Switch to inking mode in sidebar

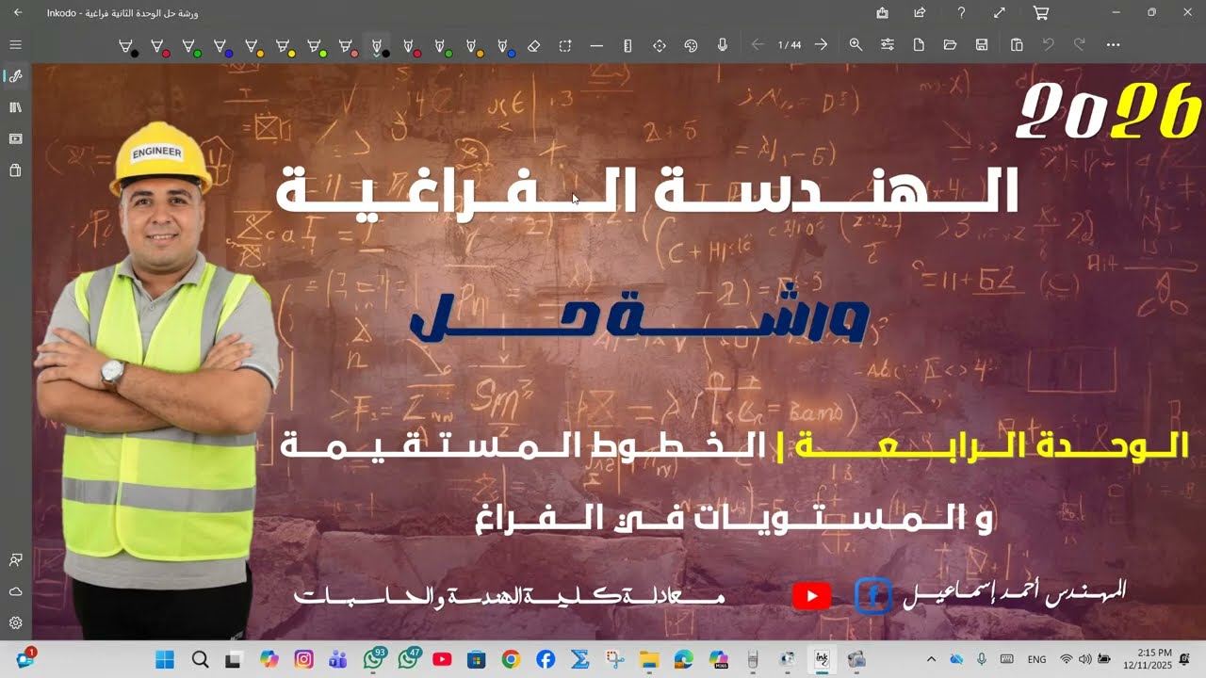(15, 76)
